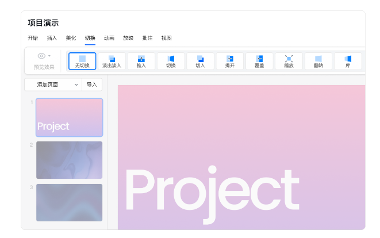Screen dimensions: 380x238
Task: Choose the 推入 push transition
Action: point(141,62)
